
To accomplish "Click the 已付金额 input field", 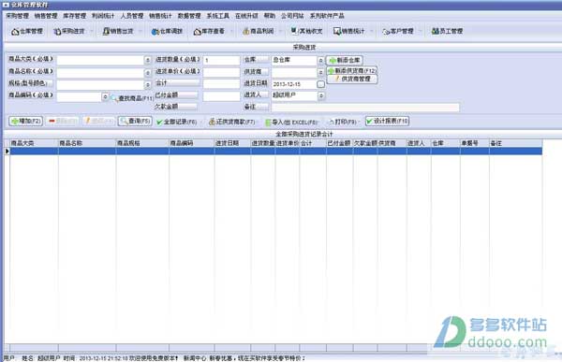I will (x=221, y=96).
